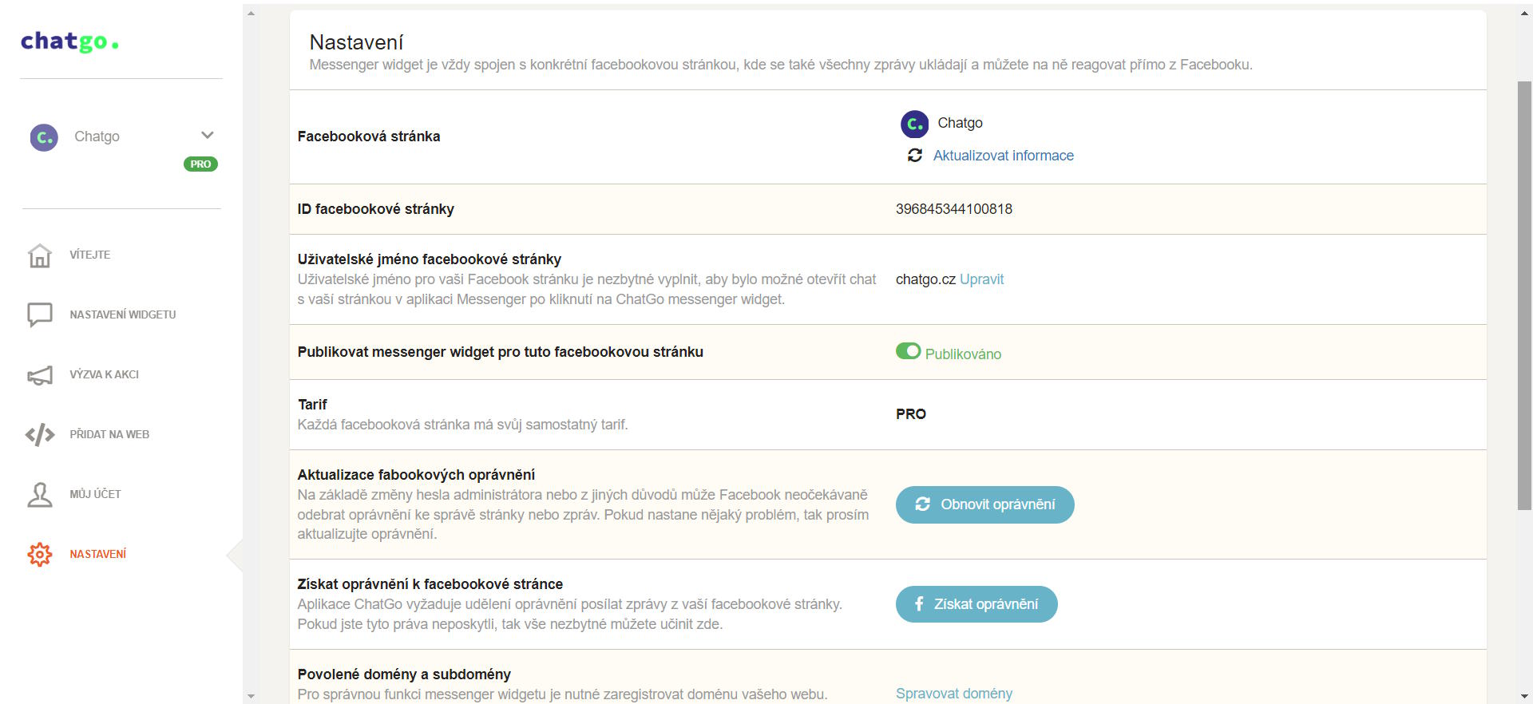This screenshot has width=1533, height=704.
Task: Toggle the Publikováno widget switch
Action: click(909, 351)
